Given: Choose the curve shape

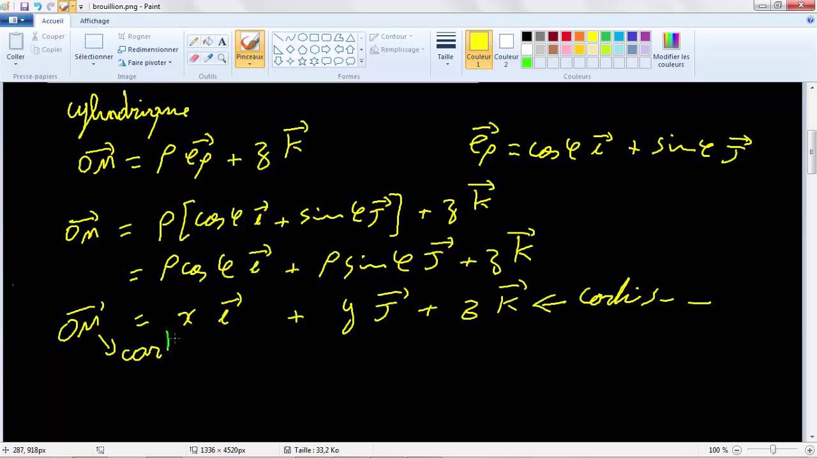Looking at the screenshot, I should coord(290,38).
